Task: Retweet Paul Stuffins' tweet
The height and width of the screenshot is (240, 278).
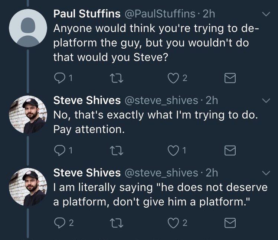Action: click(117, 78)
